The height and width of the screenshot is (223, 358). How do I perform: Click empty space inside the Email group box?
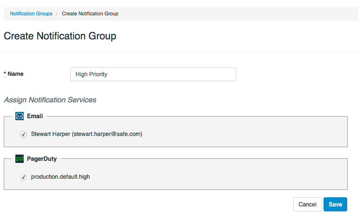(x=249, y=134)
